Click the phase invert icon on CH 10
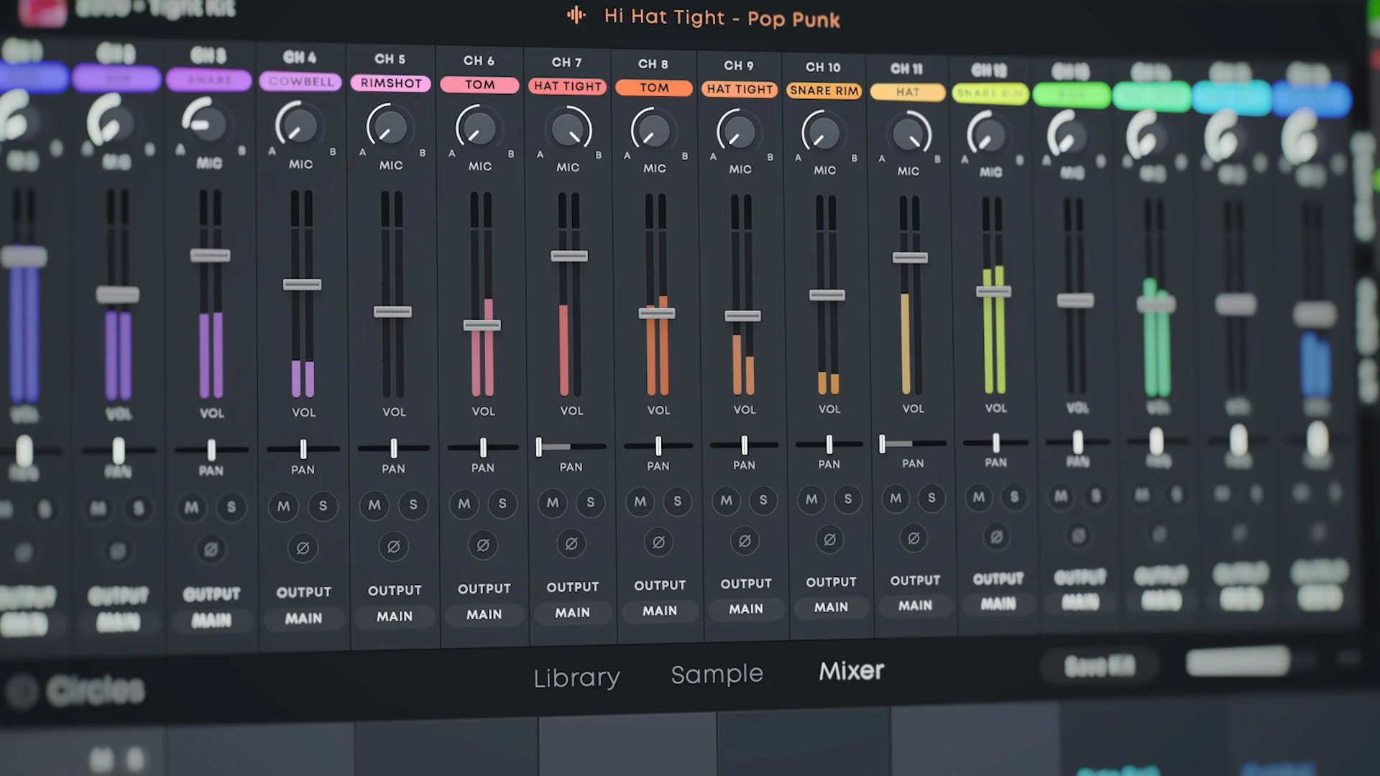This screenshot has height=776, width=1380. (828, 538)
